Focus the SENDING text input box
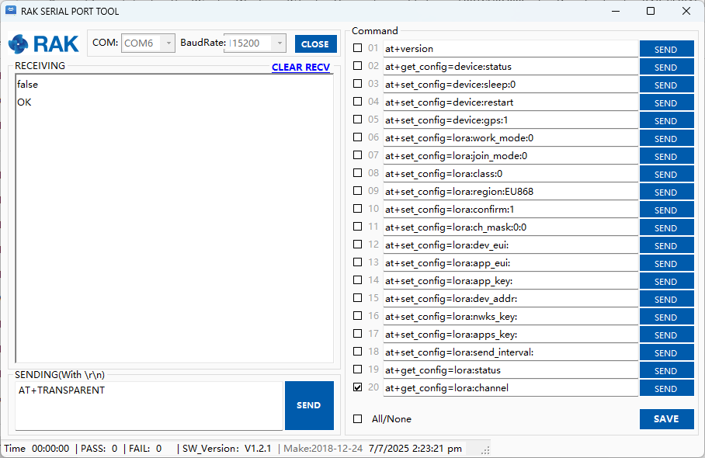The image size is (705, 458). [148, 405]
